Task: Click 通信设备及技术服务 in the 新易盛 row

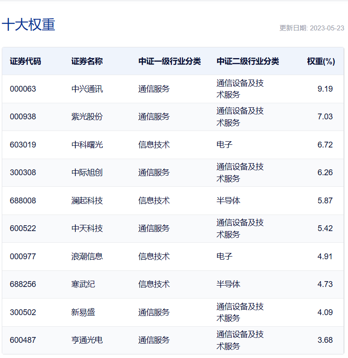Action: (x=240, y=312)
